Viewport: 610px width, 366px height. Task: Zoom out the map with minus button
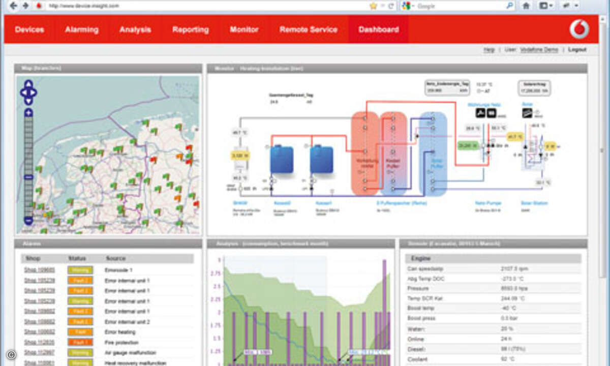(x=28, y=221)
